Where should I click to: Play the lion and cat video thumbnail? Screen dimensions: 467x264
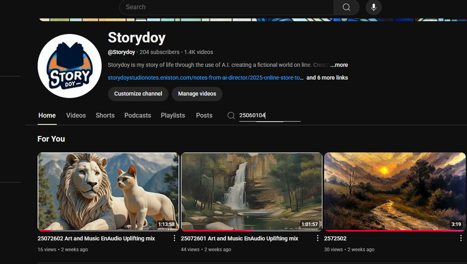[x=108, y=191]
